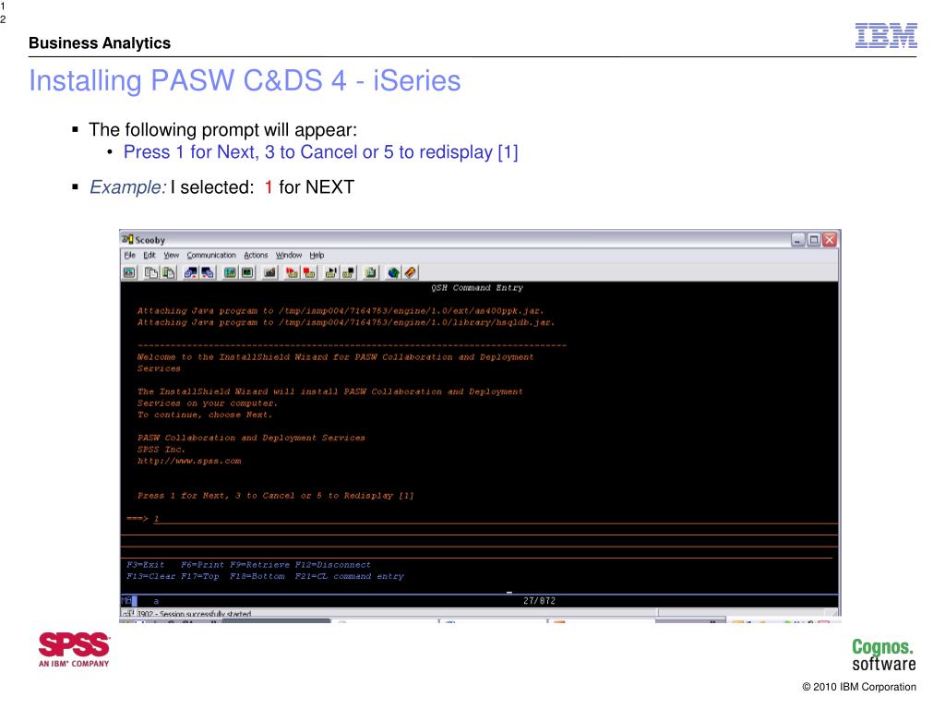Click the Session successfully started status message
This screenshot has height=709, width=945.
pyautogui.click(x=195, y=614)
